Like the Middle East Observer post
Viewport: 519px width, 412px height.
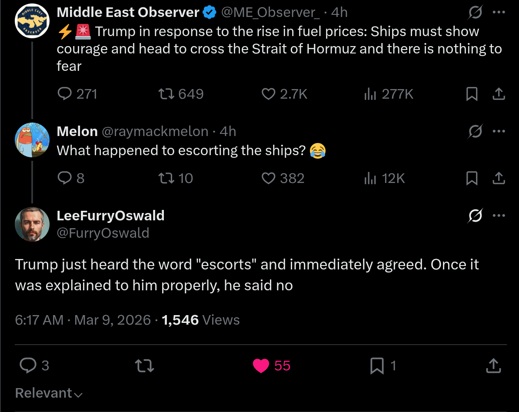tap(284, 94)
